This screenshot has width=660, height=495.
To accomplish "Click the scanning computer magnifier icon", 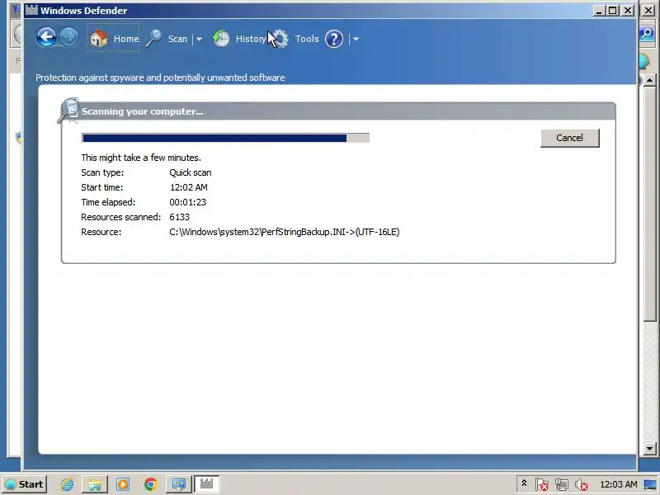I will [68, 111].
